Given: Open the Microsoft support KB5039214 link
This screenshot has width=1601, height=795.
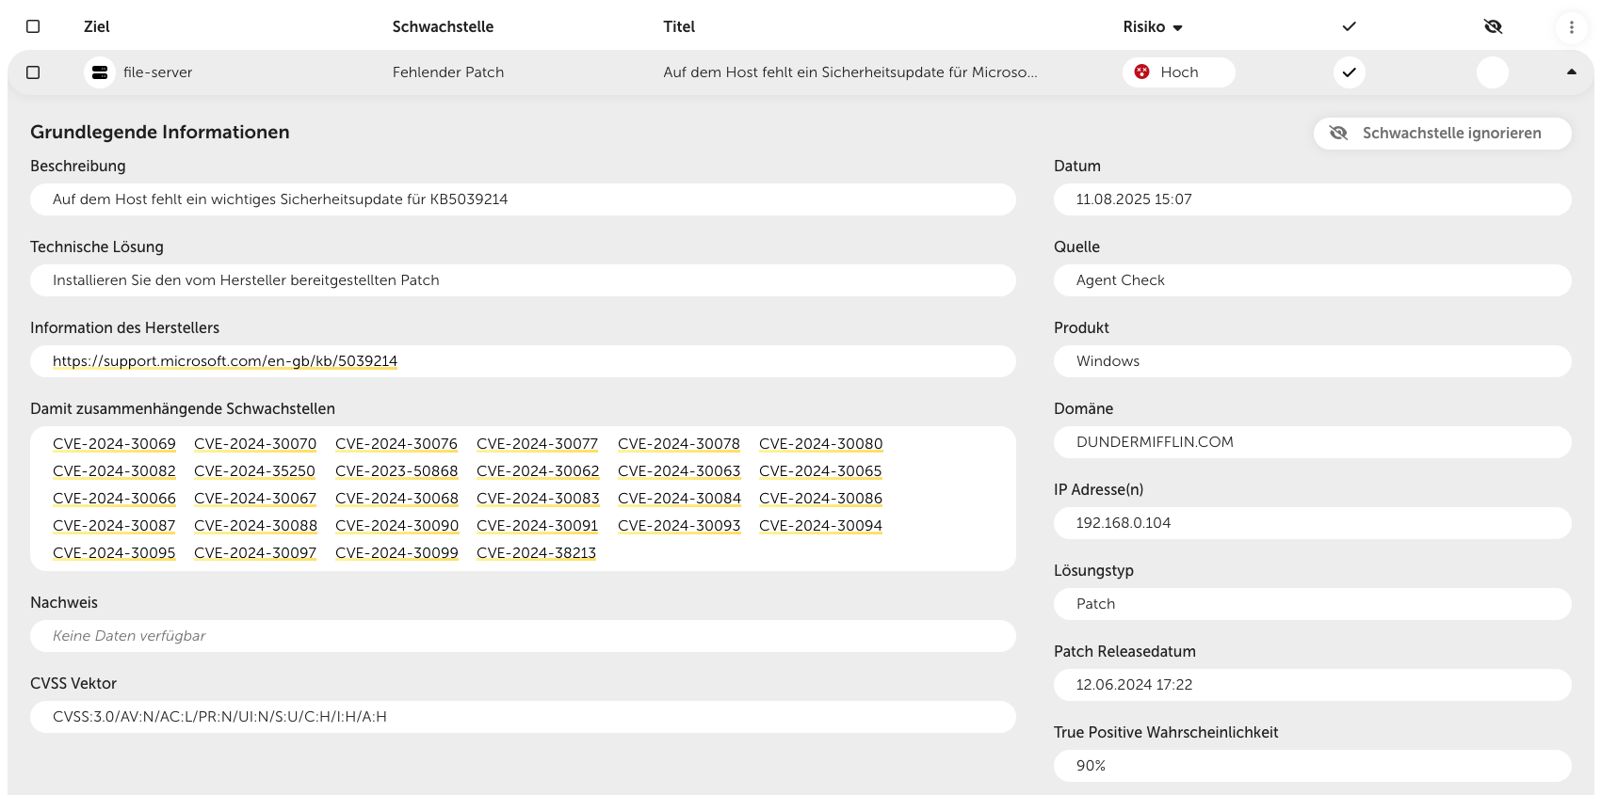Looking at the screenshot, I should click(x=225, y=361).
